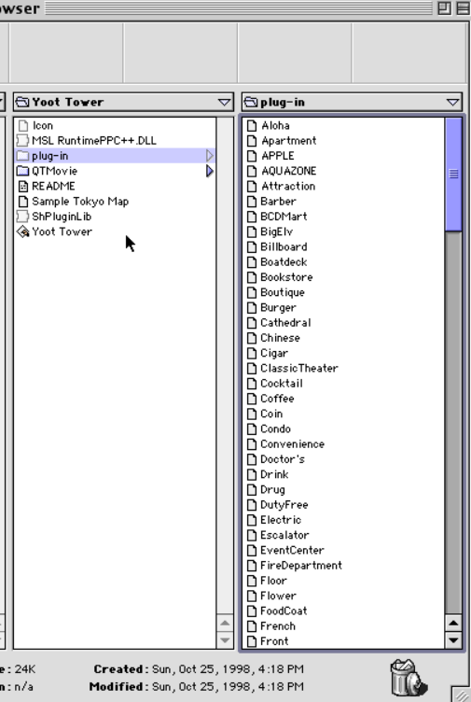
Task: Click the Boatdeck file icon
Action: point(252,262)
